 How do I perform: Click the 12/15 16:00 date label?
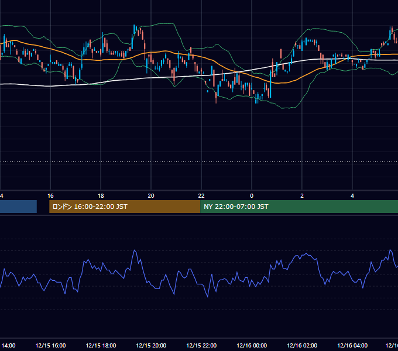50,346
